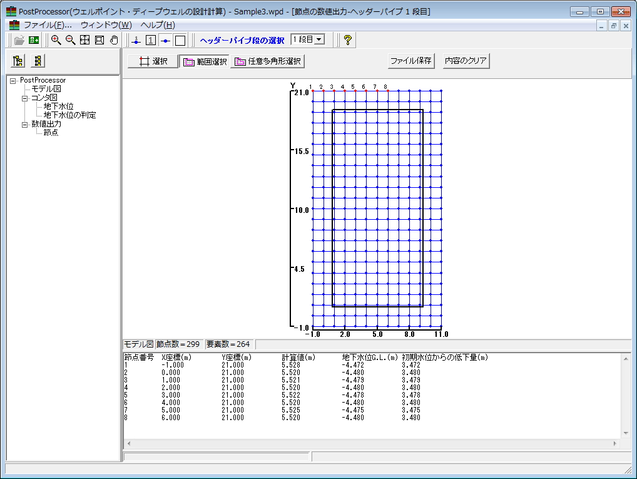This screenshot has height=479, width=637.
Task: Click the results list horizontal scrollbar
Action: pos(372,443)
